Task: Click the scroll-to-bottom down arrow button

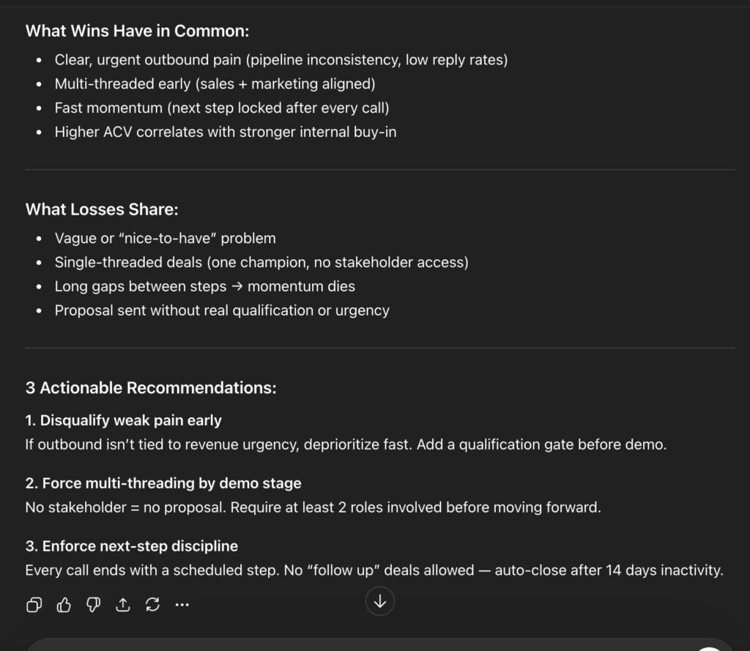Action: coord(380,602)
